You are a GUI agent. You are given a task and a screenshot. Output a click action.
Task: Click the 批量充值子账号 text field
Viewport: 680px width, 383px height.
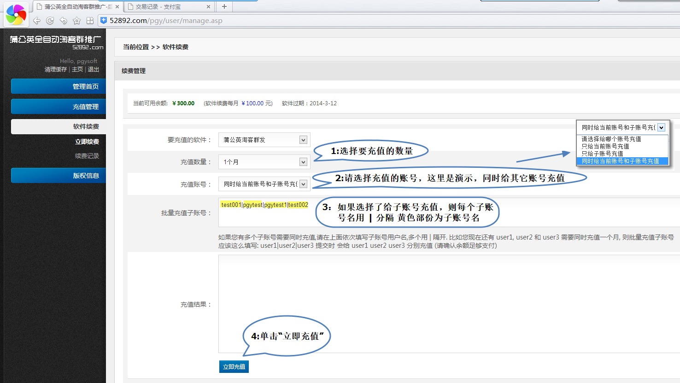point(449,212)
